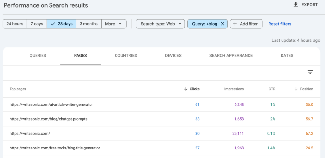This screenshot has height=158, width=325.
Task: Remove the Query: +blog filter with its X
Action: pos(222,24)
